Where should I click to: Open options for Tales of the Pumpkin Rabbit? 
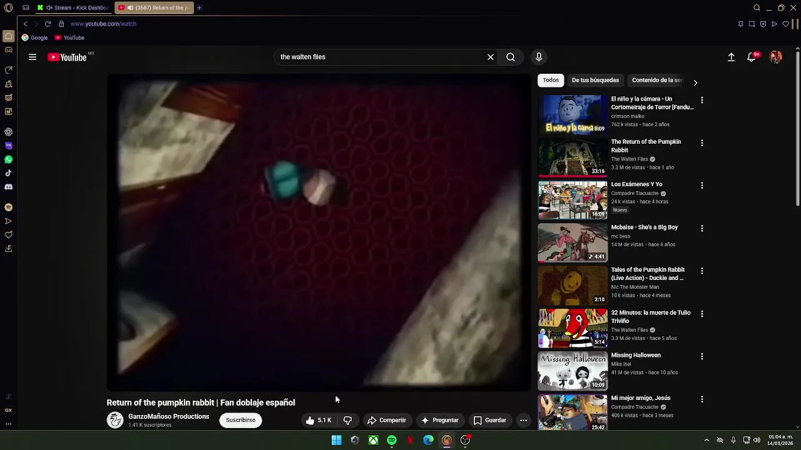tap(702, 271)
